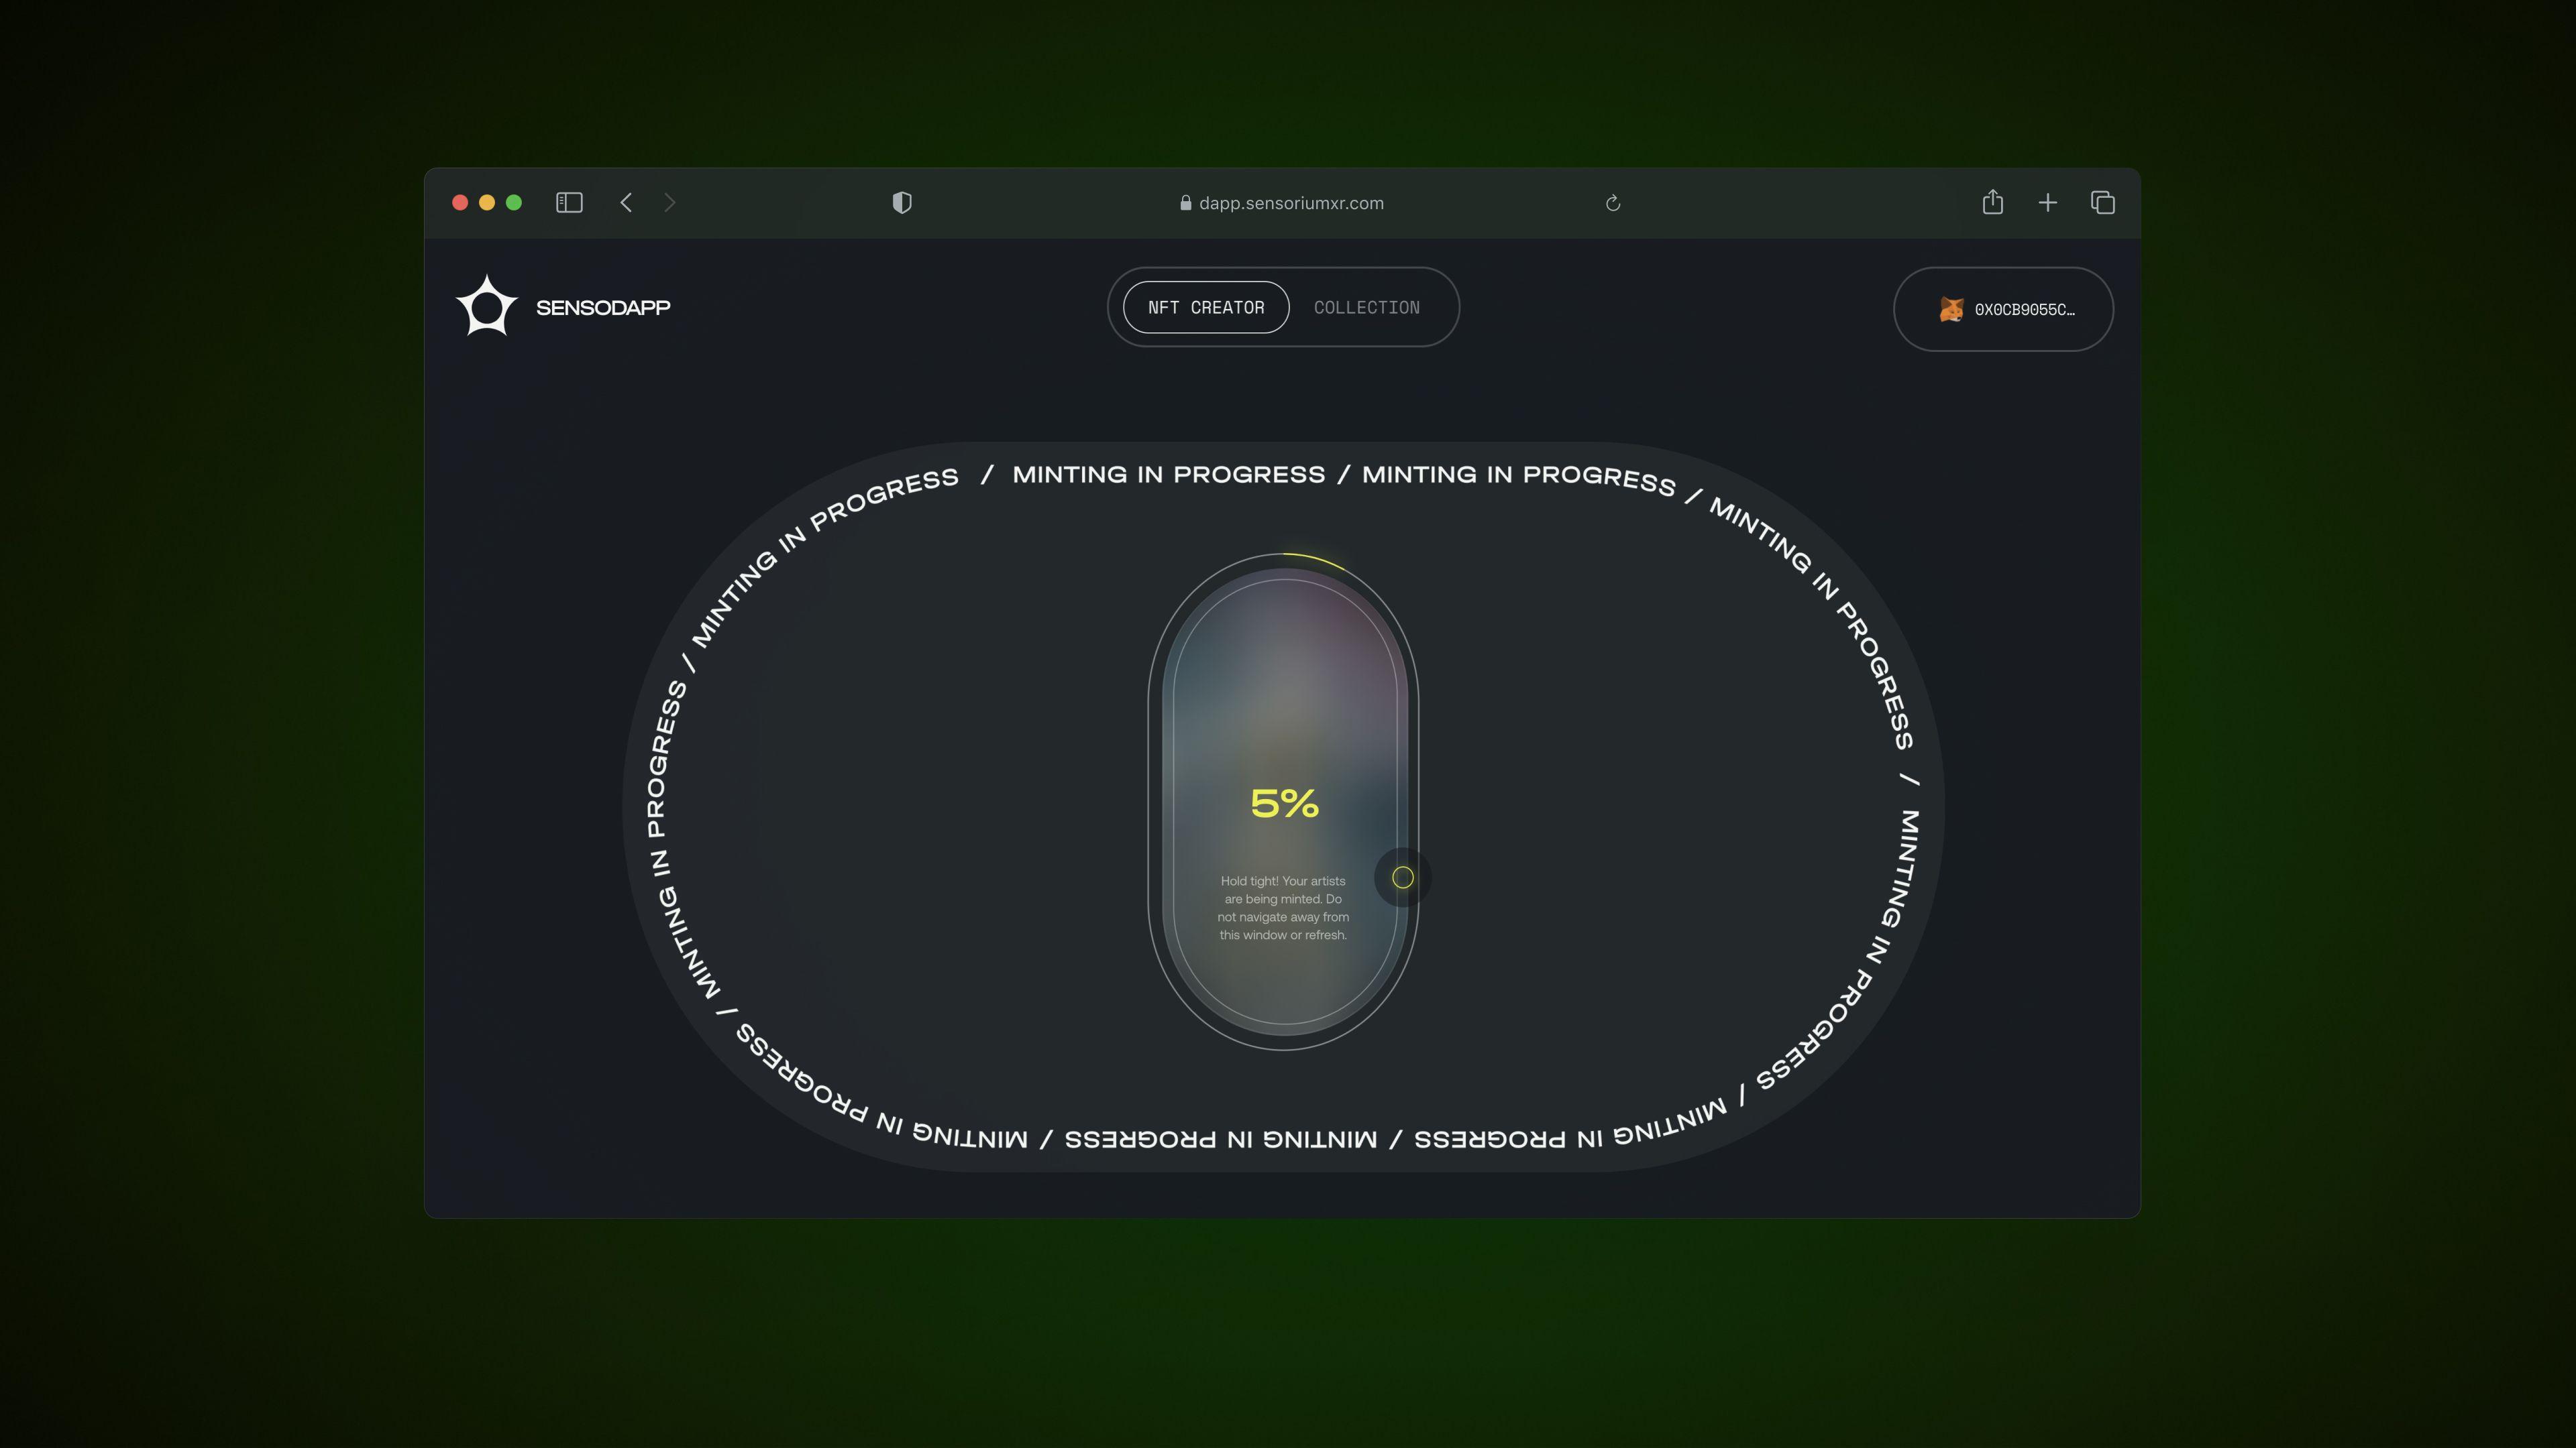Click the MetaMask fox icon

[1951, 310]
